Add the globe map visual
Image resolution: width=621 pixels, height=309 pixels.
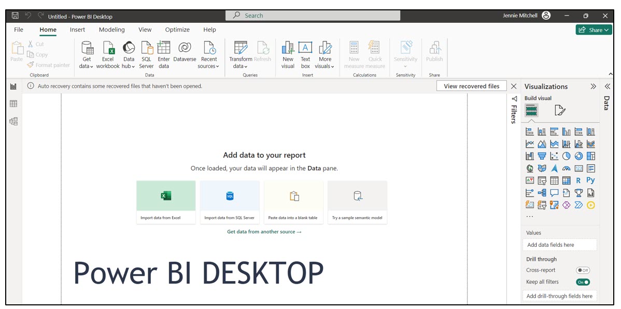pos(530,168)
